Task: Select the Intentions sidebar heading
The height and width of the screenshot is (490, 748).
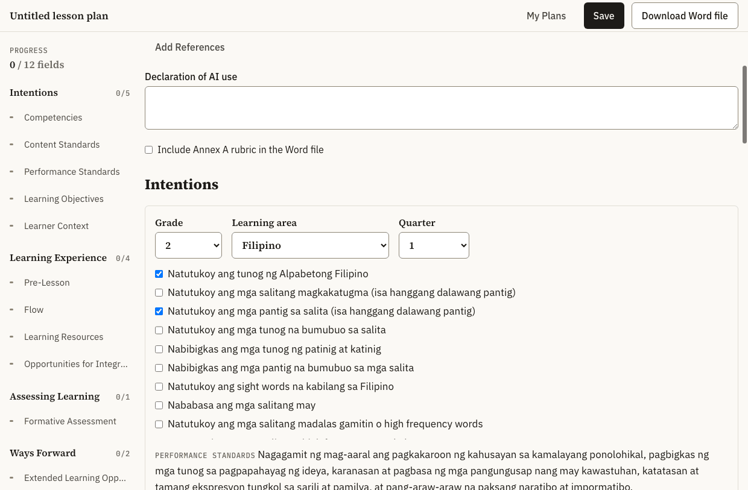Action: (34, 92)
